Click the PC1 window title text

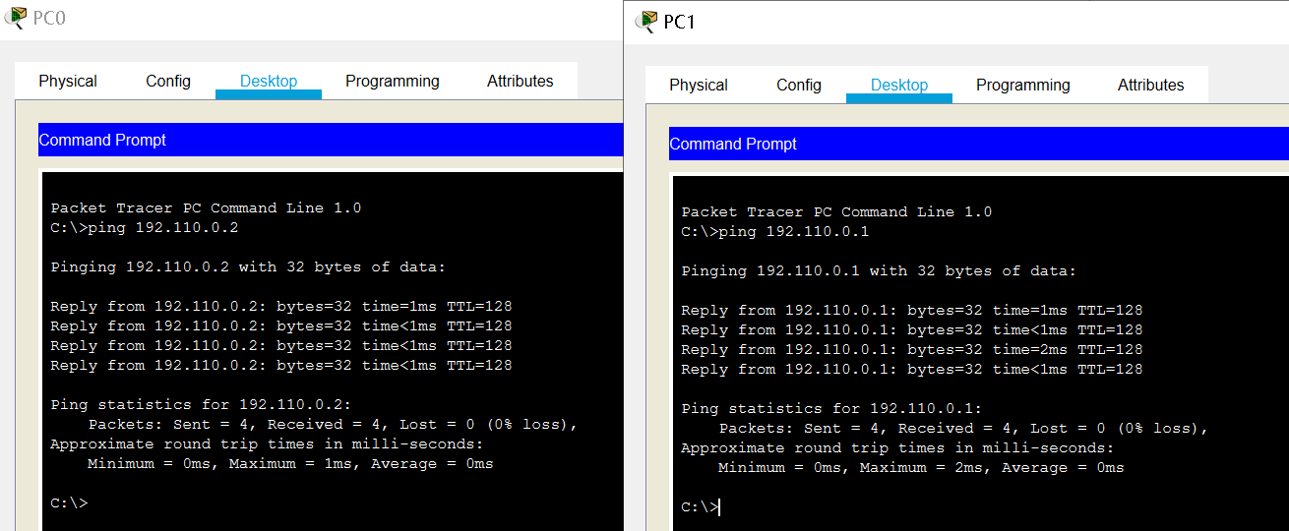coord(680,22)
